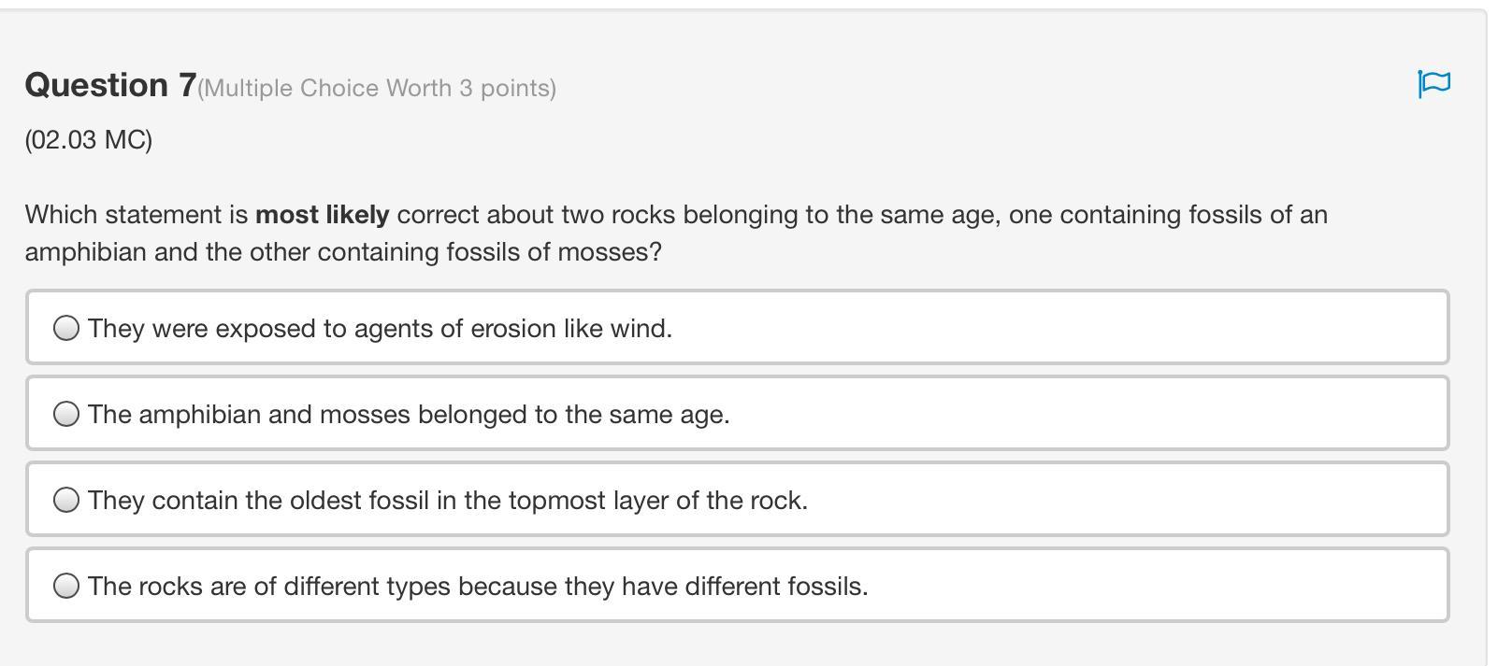Image resolution: width=1498 pixels, height=666 pixels.
Task: Click the '(02.03 MC)' code label
Action: [89, 140]
